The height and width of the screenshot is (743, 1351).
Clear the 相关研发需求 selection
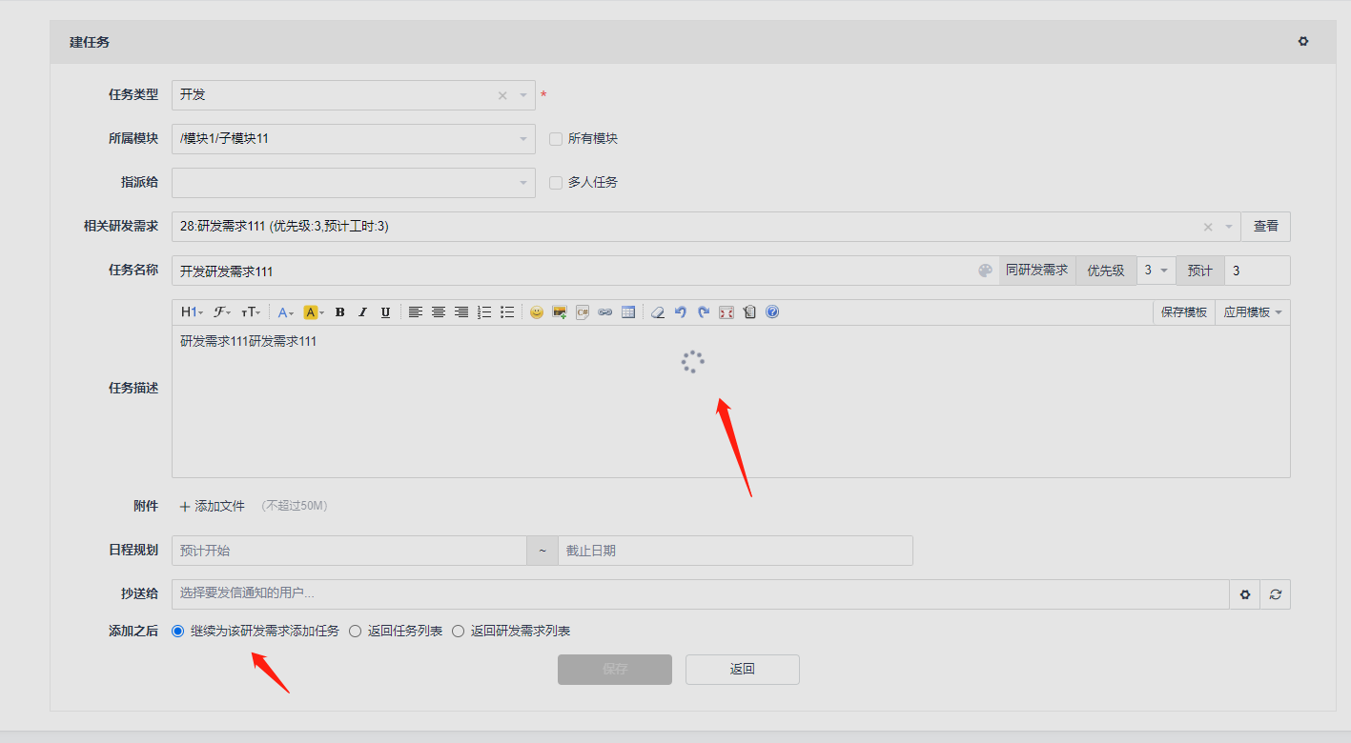click(x=1208, y=228)
